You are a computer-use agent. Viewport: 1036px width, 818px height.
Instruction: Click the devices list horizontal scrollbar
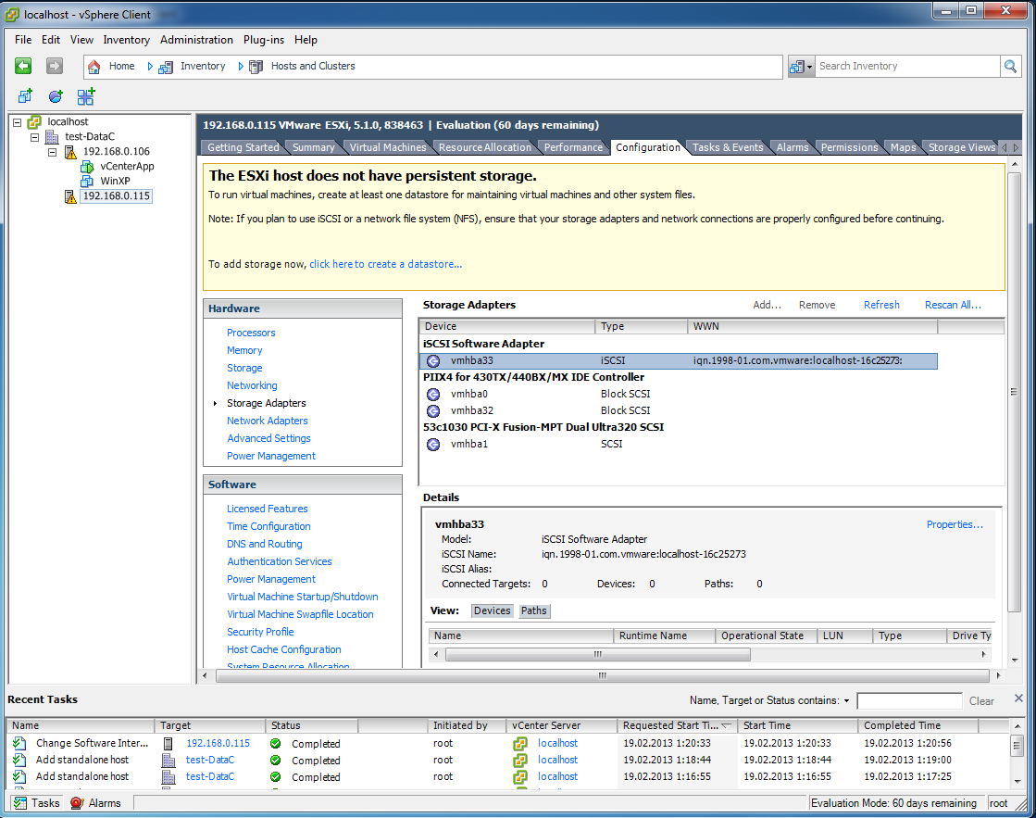(x=598, y=654)
